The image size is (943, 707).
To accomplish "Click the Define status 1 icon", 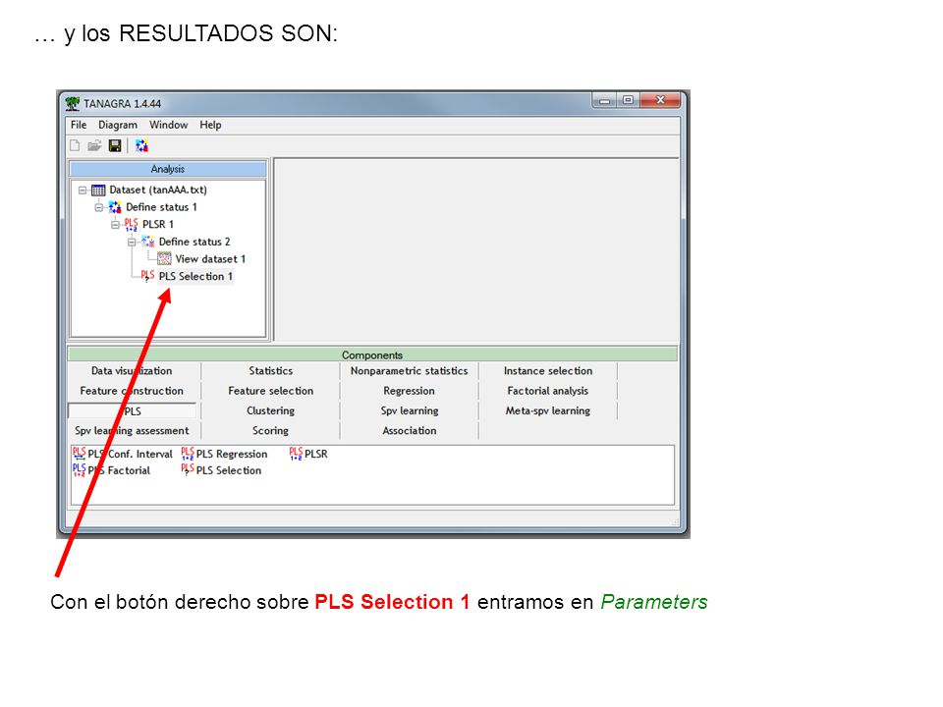I will (x=115, y=207).
